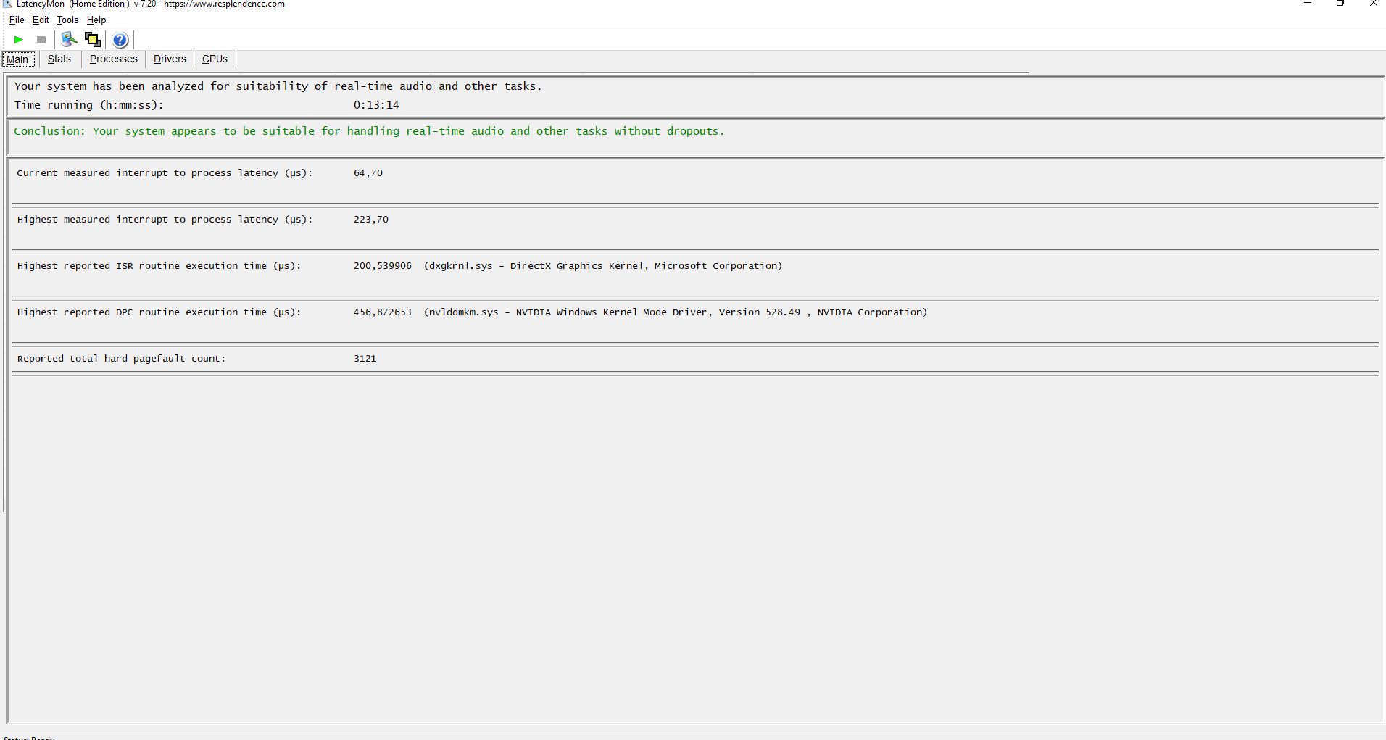Image resolution: width=1386 pixels, height=740 pixels.
Task: Show the CPUs tab
Action: [215, 59]
